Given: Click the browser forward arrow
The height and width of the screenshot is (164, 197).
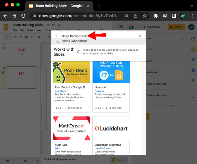Looking at the screenshot, I should point(14,16).
